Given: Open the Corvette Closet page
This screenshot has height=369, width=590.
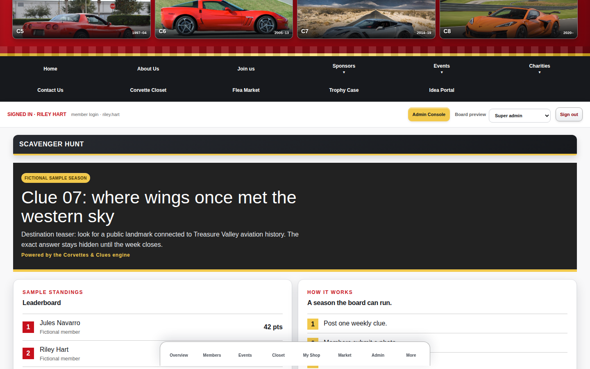Looking at the screenshot, I should click(x=148, y=90).
